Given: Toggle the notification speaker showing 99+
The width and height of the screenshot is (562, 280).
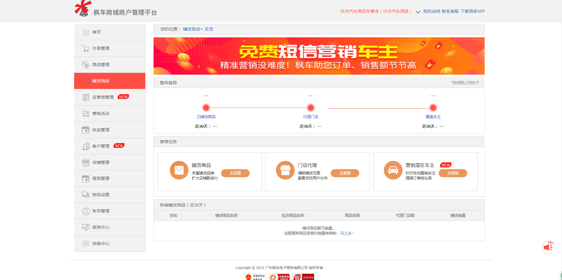Looking at the screenshot, I should pos(548,247).
